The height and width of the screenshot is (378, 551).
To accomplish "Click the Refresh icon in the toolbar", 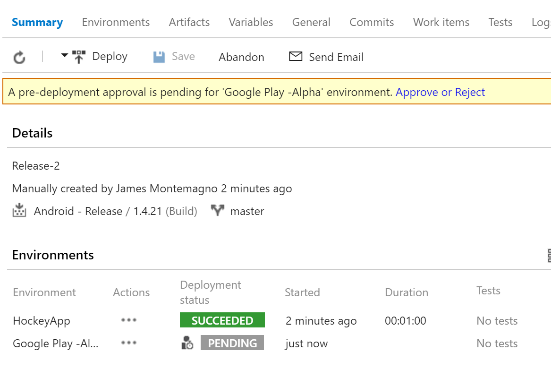I will pos(19,56).
